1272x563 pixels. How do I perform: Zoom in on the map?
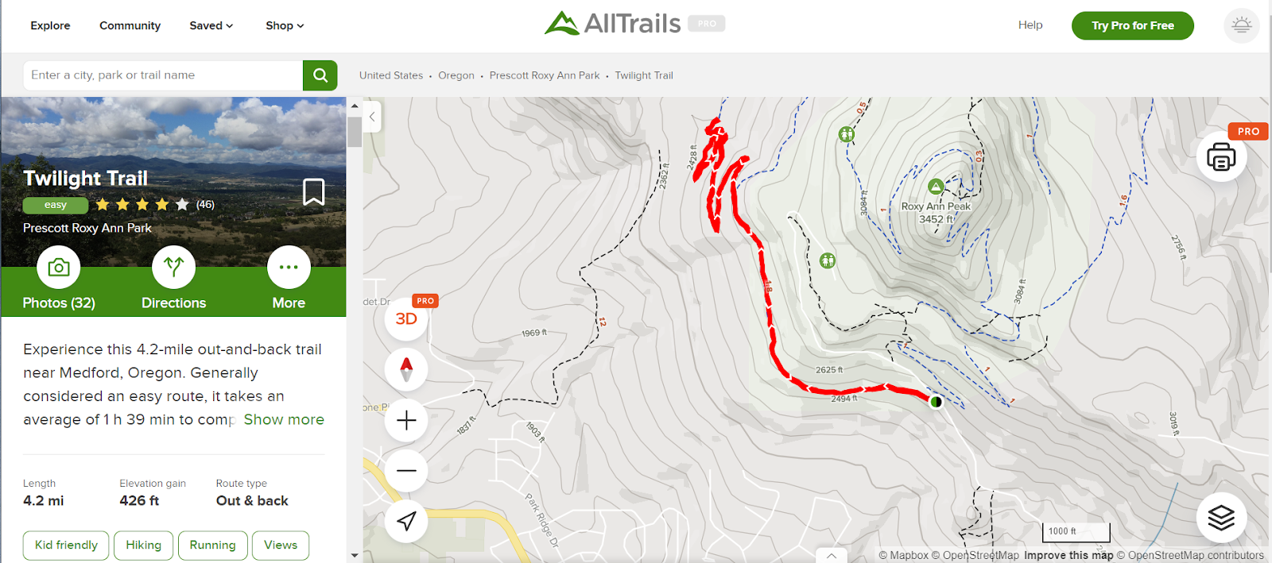[406, 420]
